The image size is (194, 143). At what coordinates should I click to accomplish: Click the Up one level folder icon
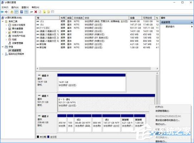[12, 12]
